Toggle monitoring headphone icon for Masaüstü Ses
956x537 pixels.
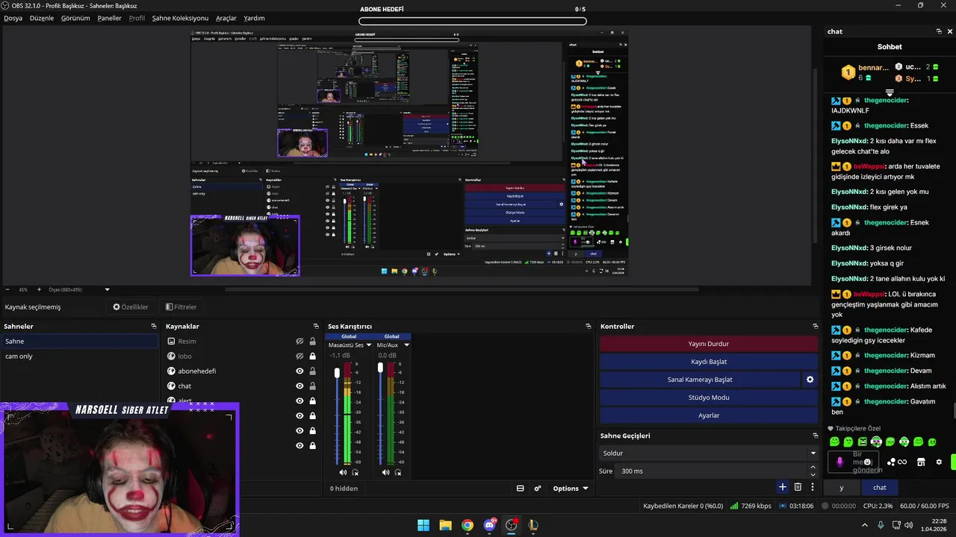pos(356,472)
